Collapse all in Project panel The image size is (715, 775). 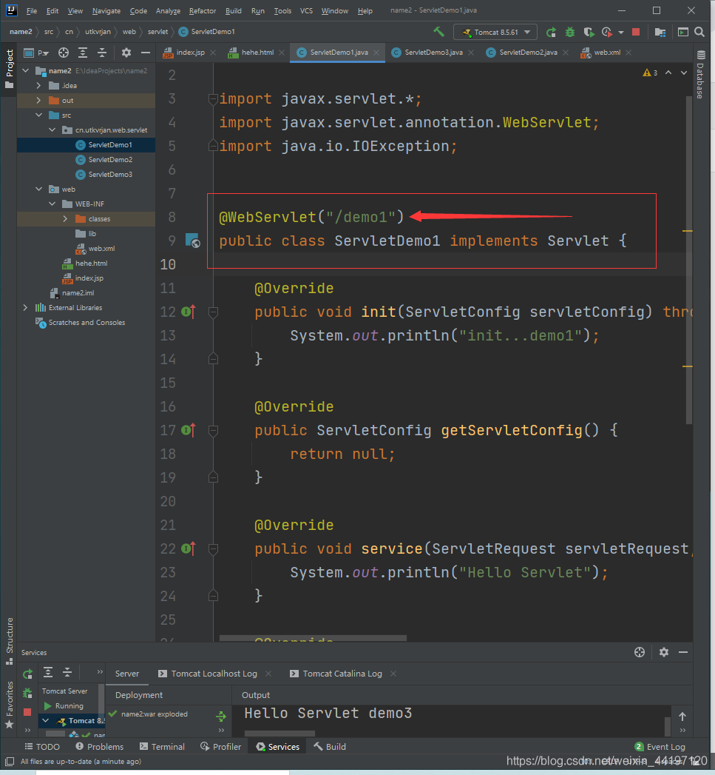(102, 53)
